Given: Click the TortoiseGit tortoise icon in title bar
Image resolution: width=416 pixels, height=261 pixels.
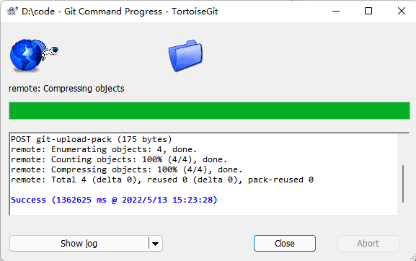Looking at the screenshot, I should pos(12,11).
